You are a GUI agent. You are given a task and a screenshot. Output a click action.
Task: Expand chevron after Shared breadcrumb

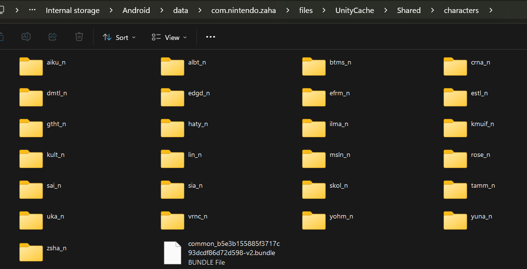tap(432, 11)
